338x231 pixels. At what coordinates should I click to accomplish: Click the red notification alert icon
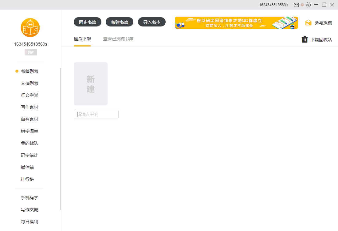click(x=302, y=5)
